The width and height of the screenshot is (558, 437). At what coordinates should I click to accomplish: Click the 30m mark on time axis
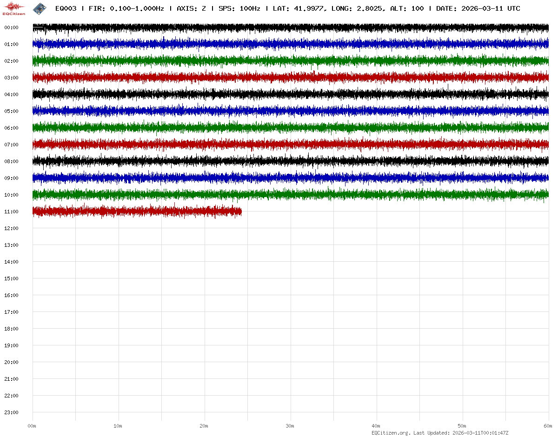pos(290,426)
